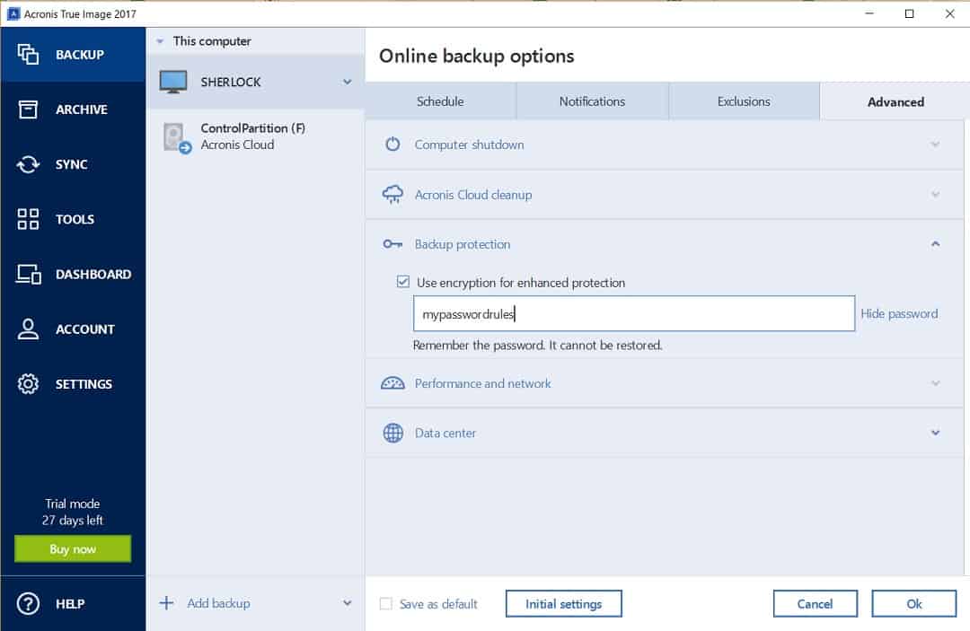Image resolution: width=970 pixels, height=631 pixels.
Task: Open the Account person icon
Action: [28, 329]
